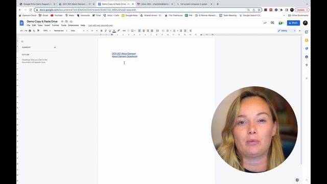The height and width of the screenshot is (184, 327).
Task: Open the Edit menu
Action: 34,25
